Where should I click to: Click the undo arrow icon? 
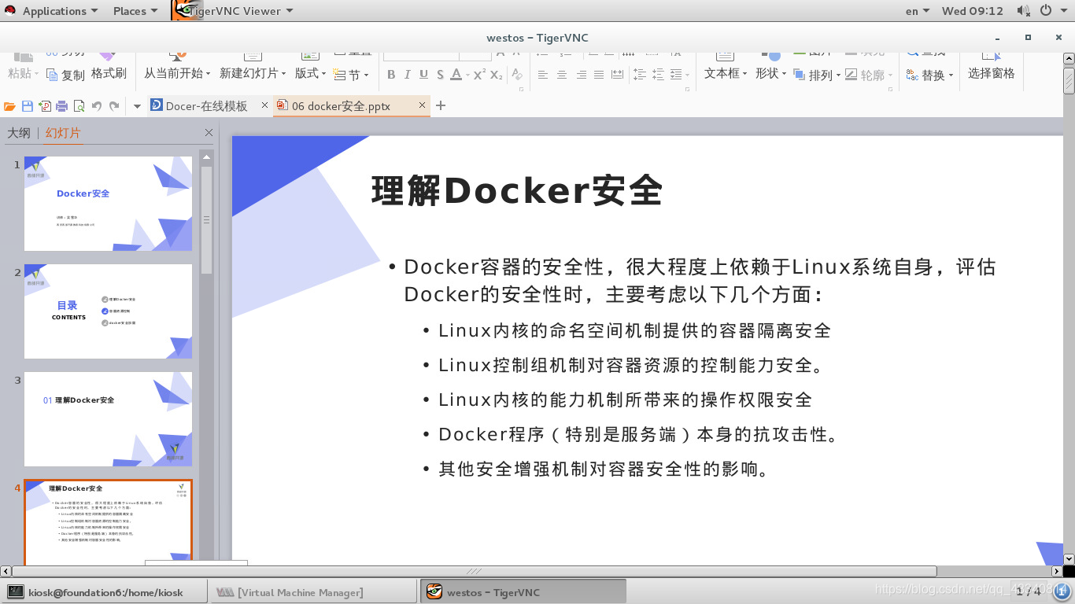click(x=96, y=106)
